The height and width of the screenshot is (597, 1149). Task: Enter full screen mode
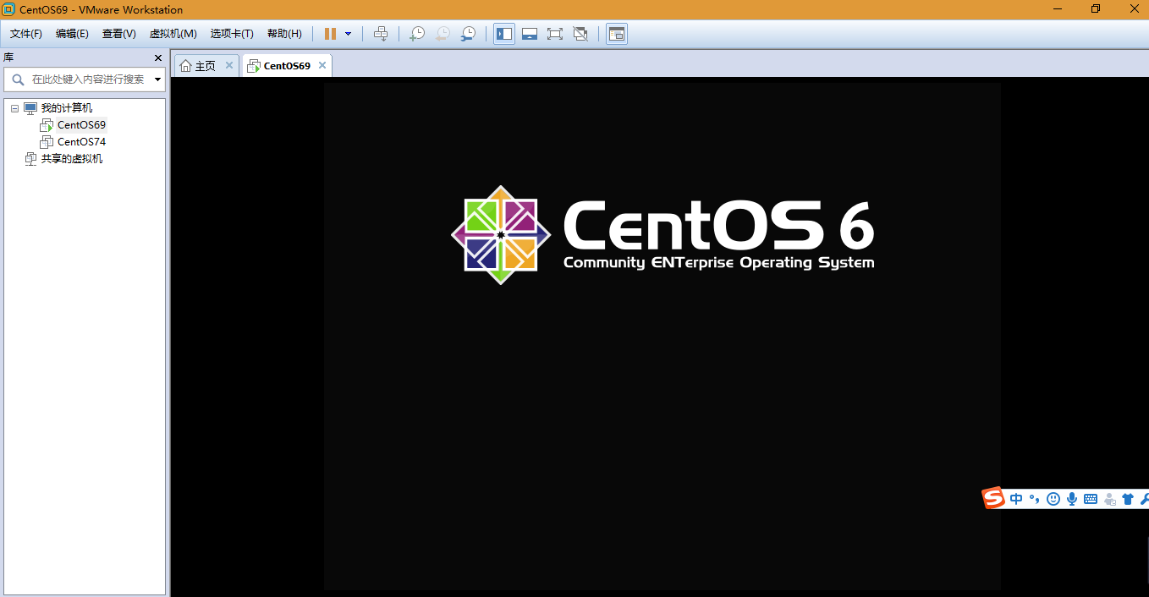pos(555,34)
